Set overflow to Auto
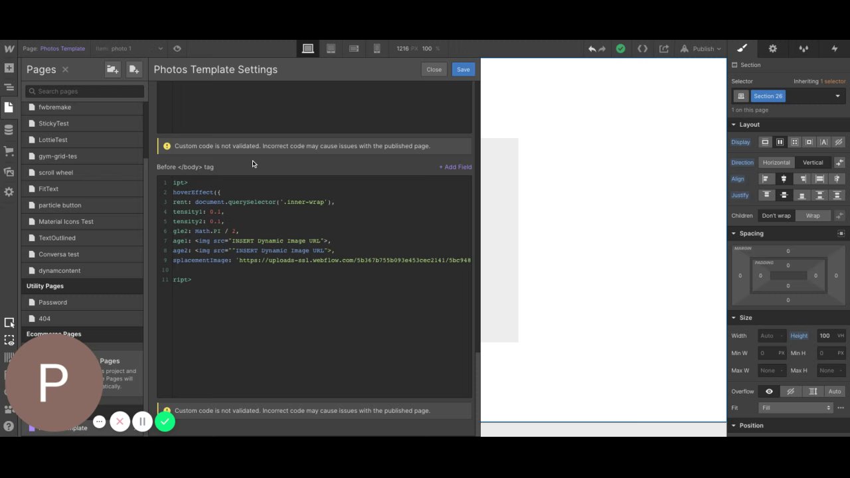The image size is (850, 478). pos(835,392)
